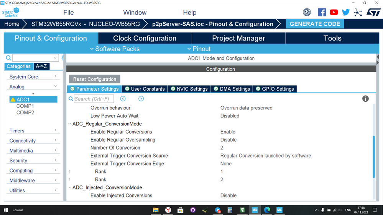Click the ST community network icon
The image size is (383, 215).
358,12
